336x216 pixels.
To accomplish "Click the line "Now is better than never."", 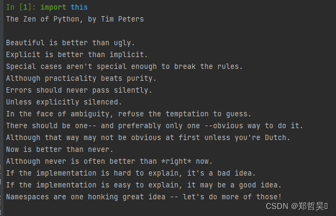I will click(x=59, y=149).
